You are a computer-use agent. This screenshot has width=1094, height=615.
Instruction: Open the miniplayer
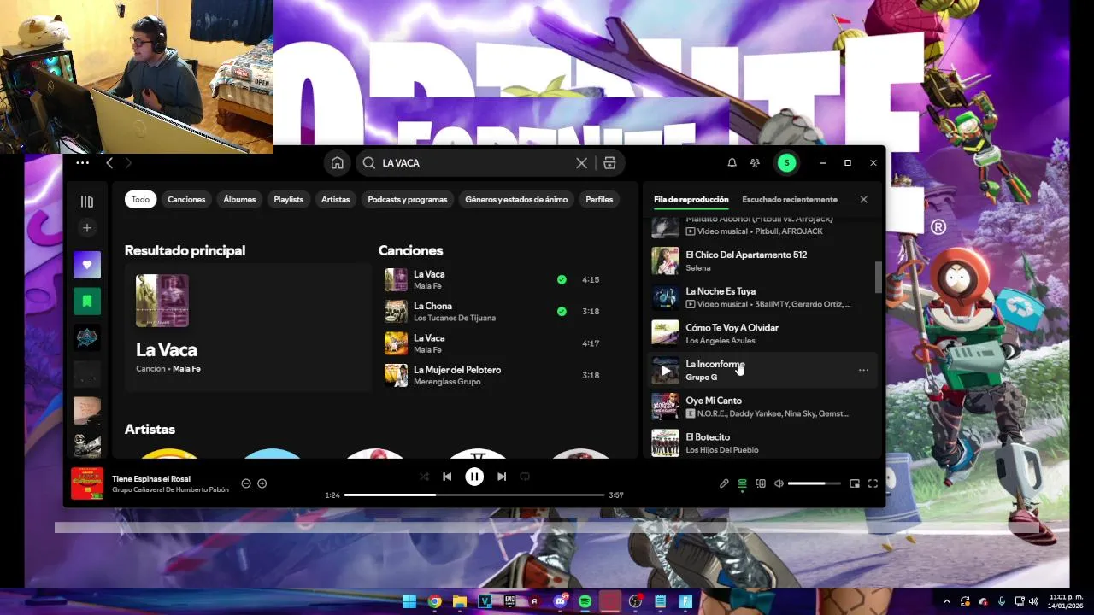tap(855, 483)
